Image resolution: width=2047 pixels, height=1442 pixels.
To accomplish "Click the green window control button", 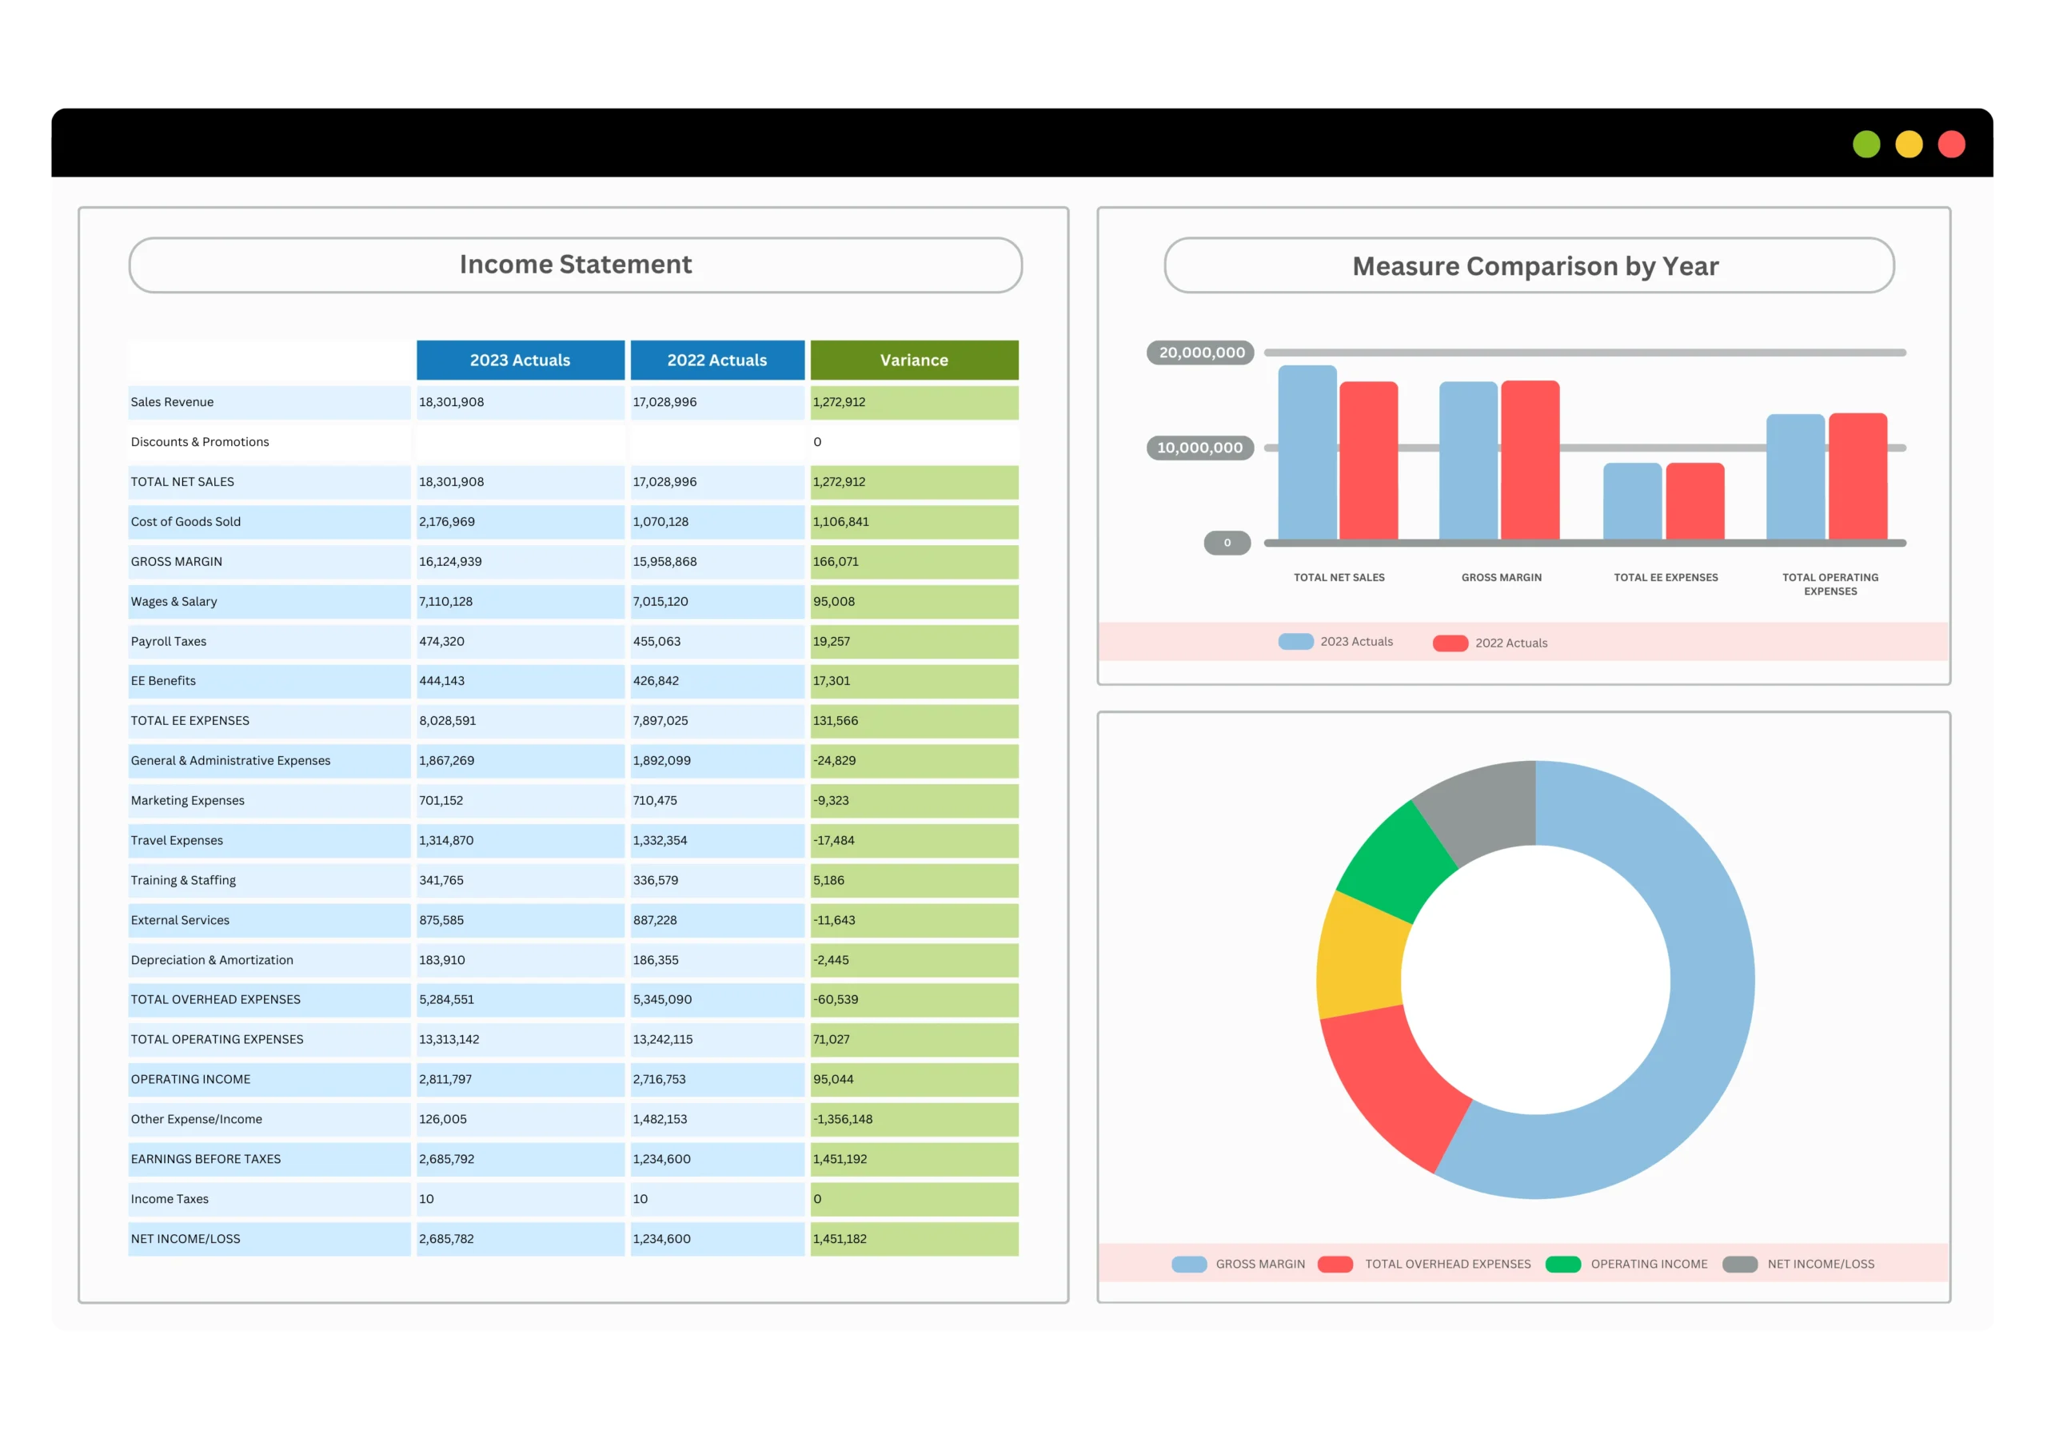I will pyautogui.click(x=1866, y=144).
